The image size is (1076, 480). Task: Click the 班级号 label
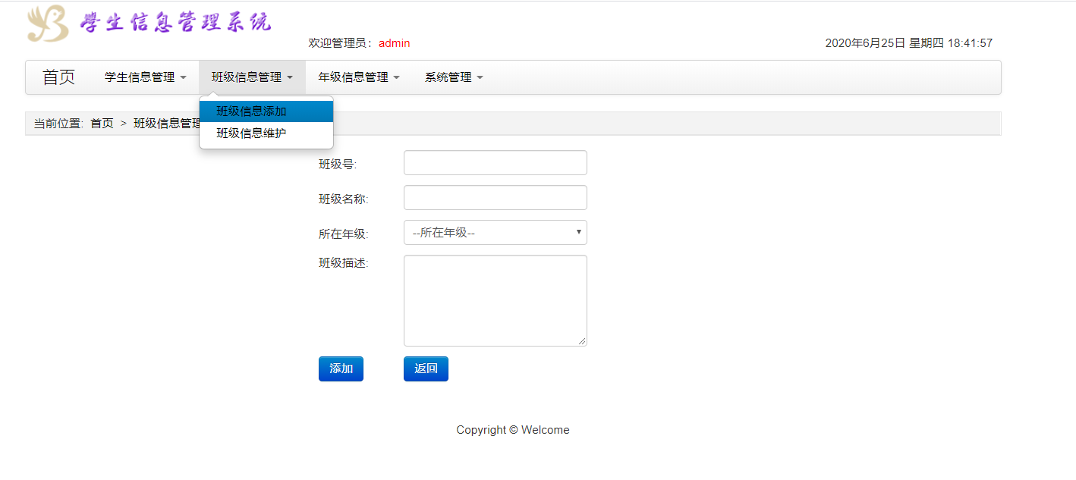click(338, 165)
